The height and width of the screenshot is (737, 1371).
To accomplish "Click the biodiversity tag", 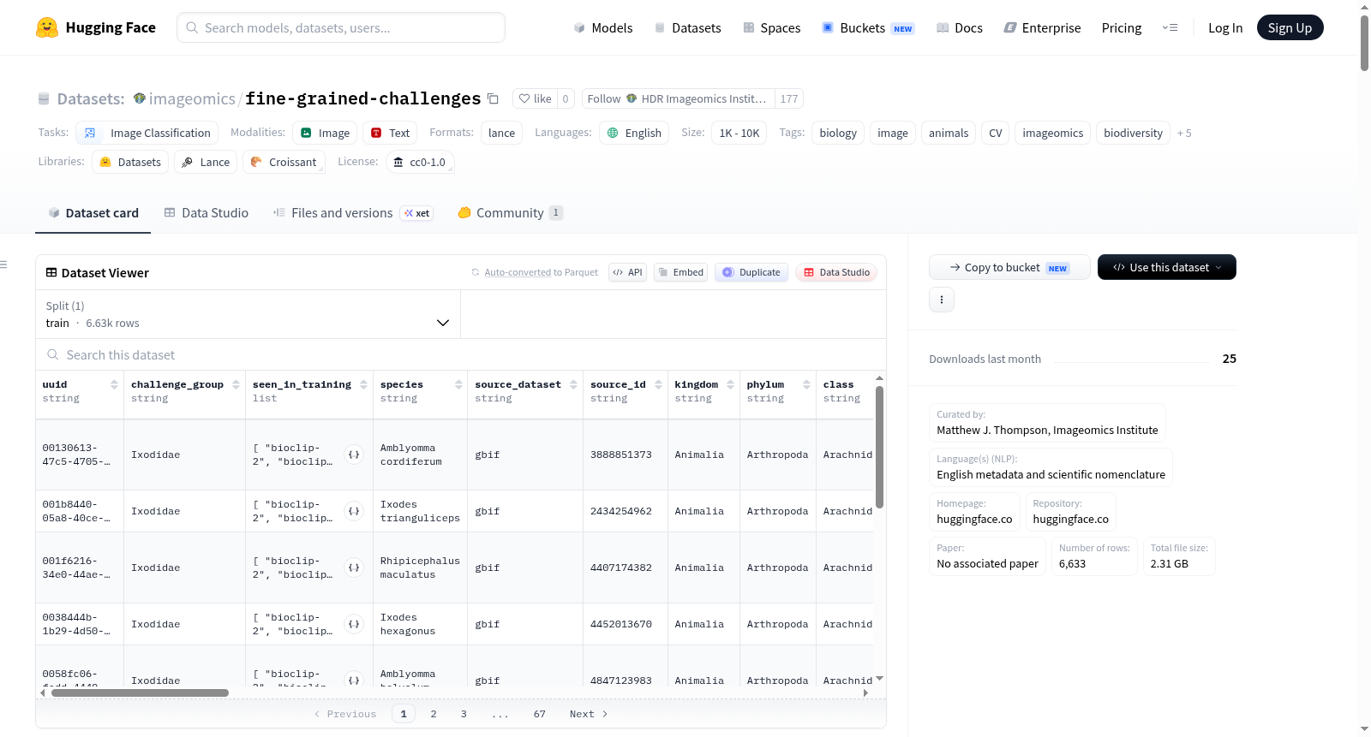I will (x=1133, y=133).
